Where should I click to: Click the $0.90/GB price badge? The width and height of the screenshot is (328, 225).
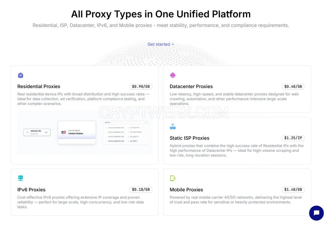pyautogui.click(x=141, y=86)
